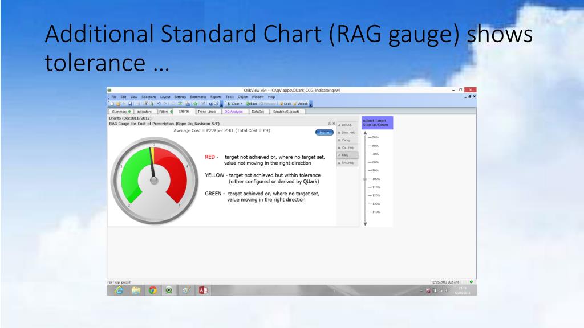This screenshot has width=584, height=328.
Task: Click the print icon on chart caption
Action: tap(330, 124)
